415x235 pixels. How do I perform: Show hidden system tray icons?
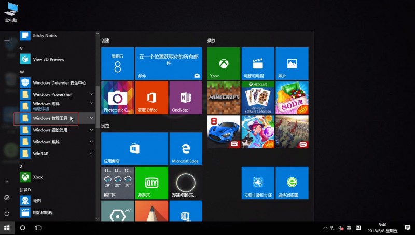click(326, 228)
